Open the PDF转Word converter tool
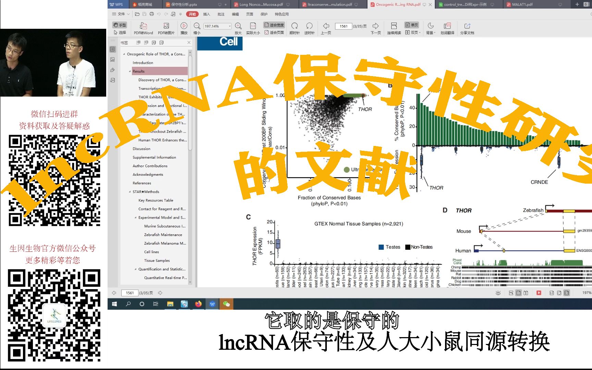This screenshot has height=370, width=592. [143, 29]
